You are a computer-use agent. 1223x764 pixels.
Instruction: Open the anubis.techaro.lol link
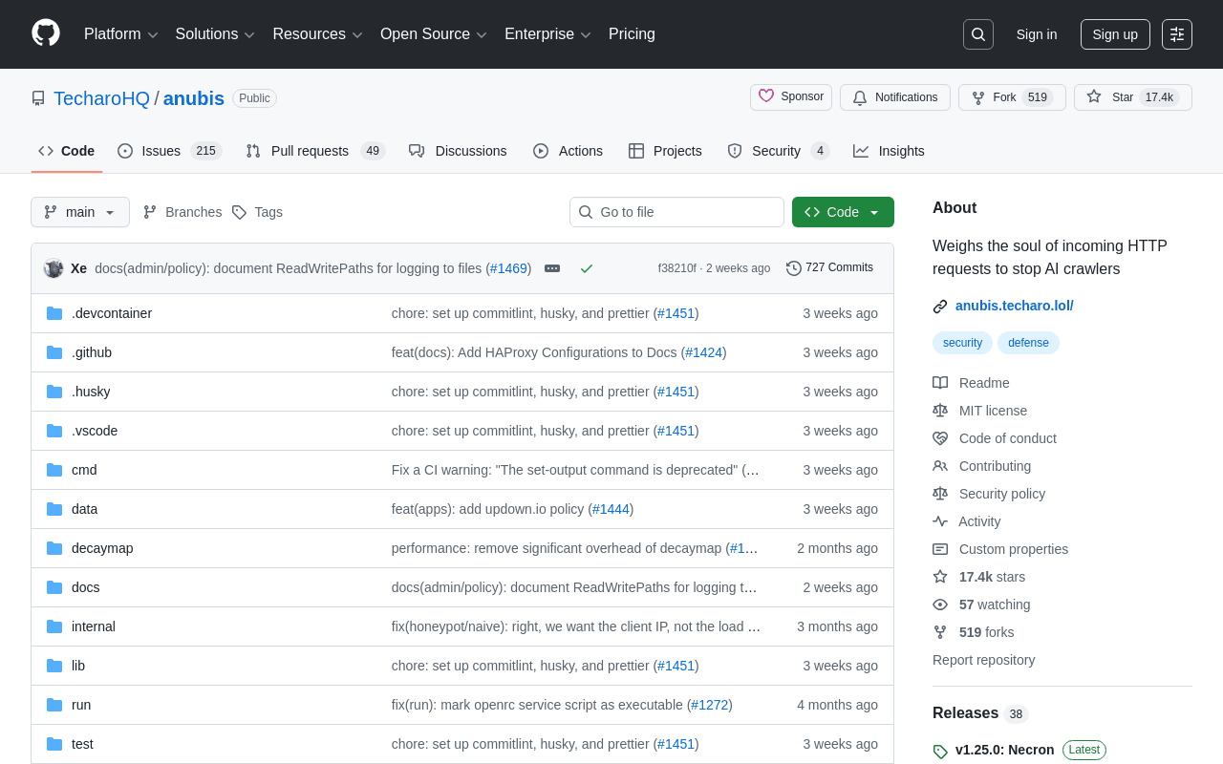1015,306
